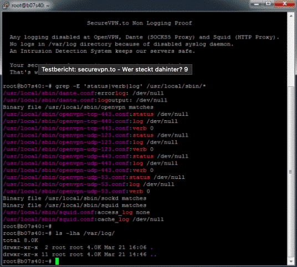This screenshot has height=267, width=297.
Task: Click the openvpn-tcp-443.conf verb 0 line
Action: (78, 128)
